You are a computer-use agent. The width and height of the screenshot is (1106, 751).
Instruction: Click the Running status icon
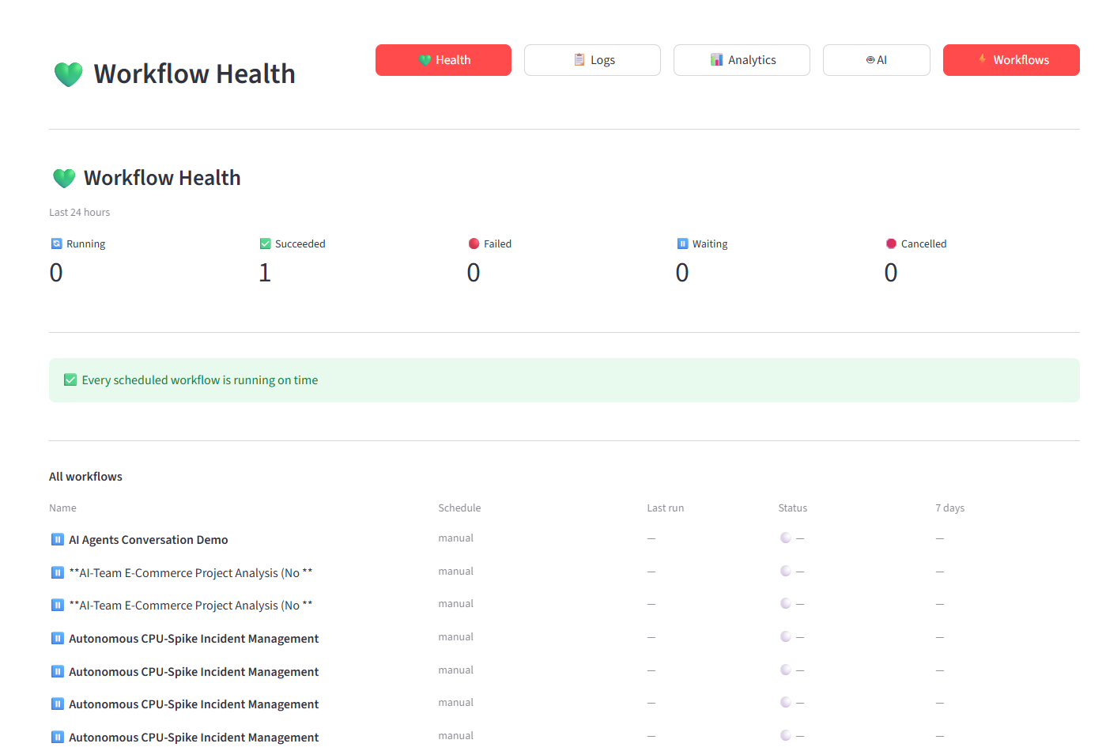[x=56, y=243]
